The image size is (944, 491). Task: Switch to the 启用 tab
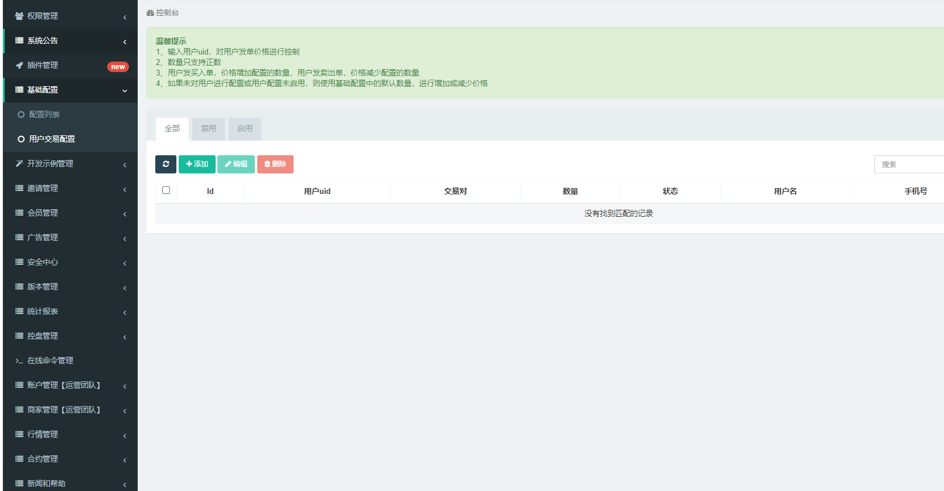click(x=245, y=129)
